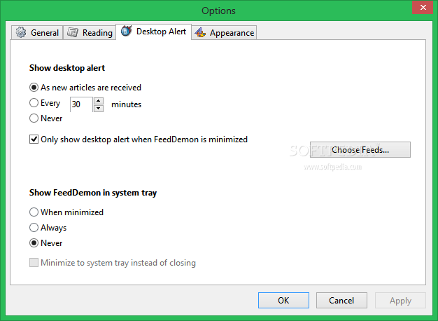Viewport: 438px width, 321px height.
Task: Click the 'minutes' label text
Action: click(x=126, y=104)
